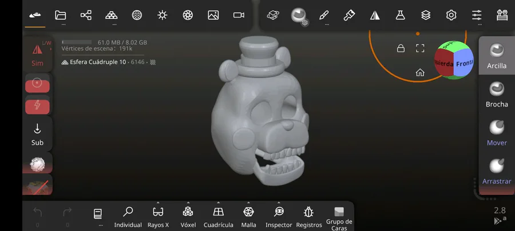515x231 pixels.
Task: Reset camera with home icon
Action: tap(420, 72)
